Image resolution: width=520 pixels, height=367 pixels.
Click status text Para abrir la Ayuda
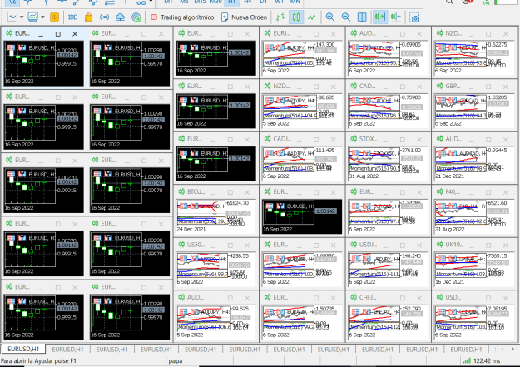coord(38,360)
